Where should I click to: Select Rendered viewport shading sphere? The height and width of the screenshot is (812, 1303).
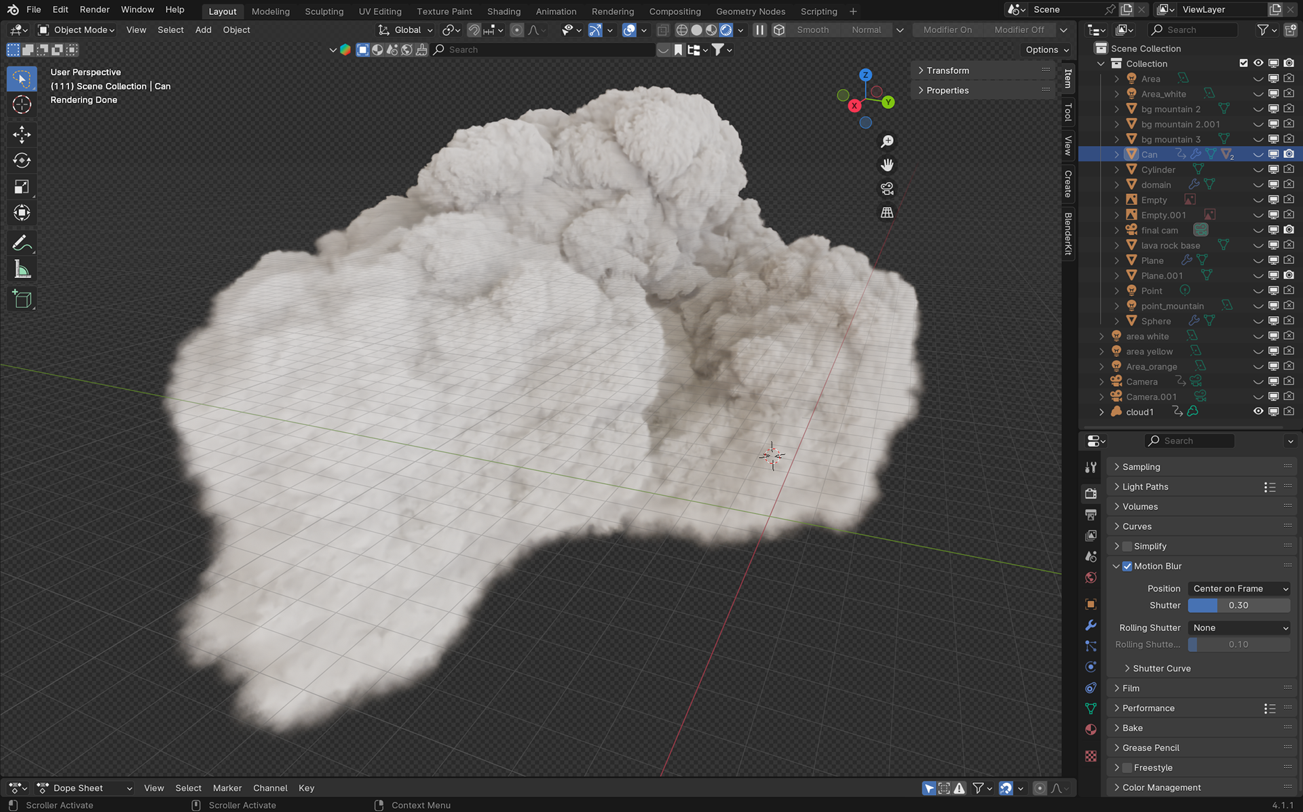726,30
